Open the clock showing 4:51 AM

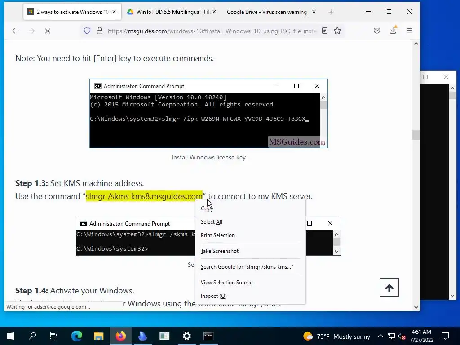pos(421,336)
